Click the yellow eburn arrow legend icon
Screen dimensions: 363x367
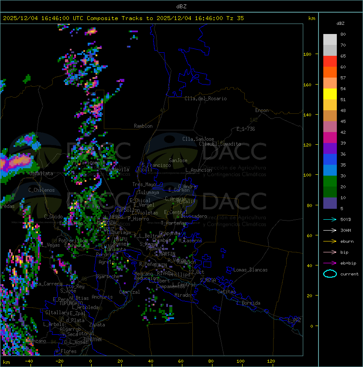coord(330,241)
